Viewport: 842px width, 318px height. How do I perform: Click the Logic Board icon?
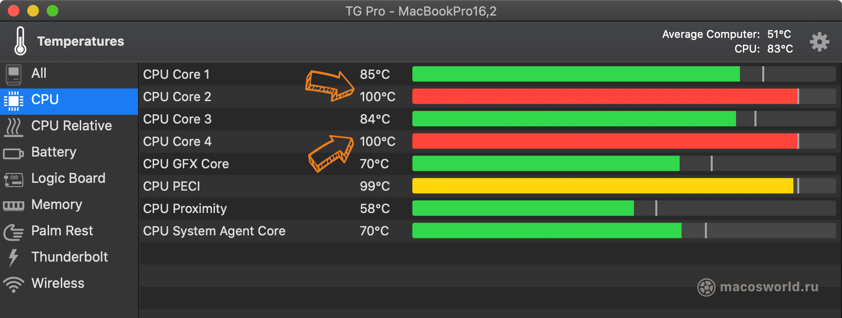coord(14,179)
